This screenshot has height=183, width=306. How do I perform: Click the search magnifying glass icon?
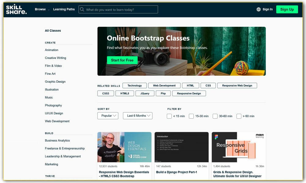(x=82, y=9)
